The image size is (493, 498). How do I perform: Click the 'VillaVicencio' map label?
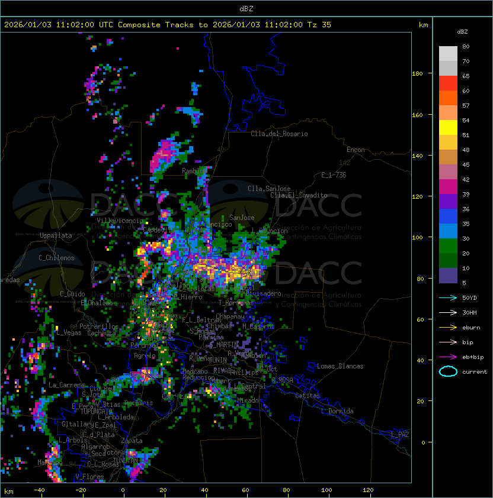[120, 221]
